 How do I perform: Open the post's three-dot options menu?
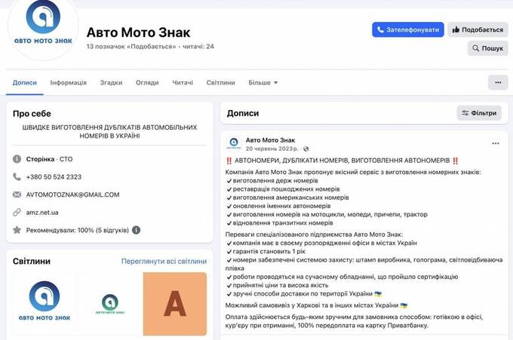click(x=496, y=143)
